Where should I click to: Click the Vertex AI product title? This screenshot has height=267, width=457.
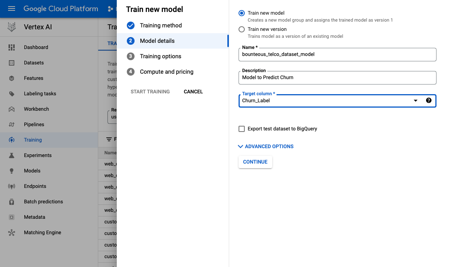[x=38, y=27]
